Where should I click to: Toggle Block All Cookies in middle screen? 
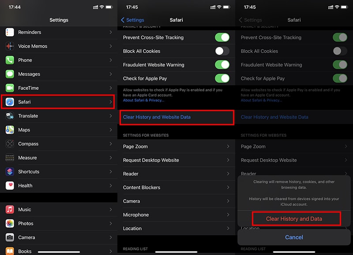click(x=222, y=51)
